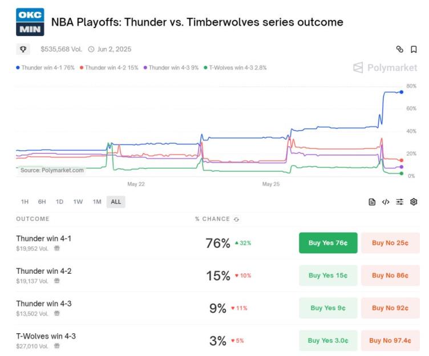The image size is (429, 356).
Task: Open chart filter sliders icon
Action: click(400, 202)
